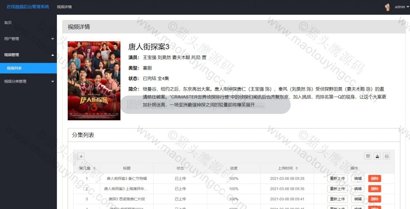Open the admin user dropdown

coord(402,7)
